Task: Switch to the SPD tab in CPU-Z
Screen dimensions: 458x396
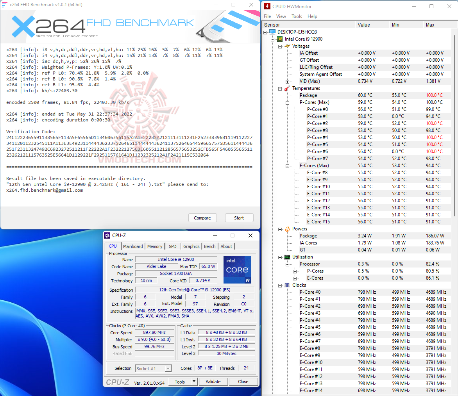Action: click(x=172, y=246)
